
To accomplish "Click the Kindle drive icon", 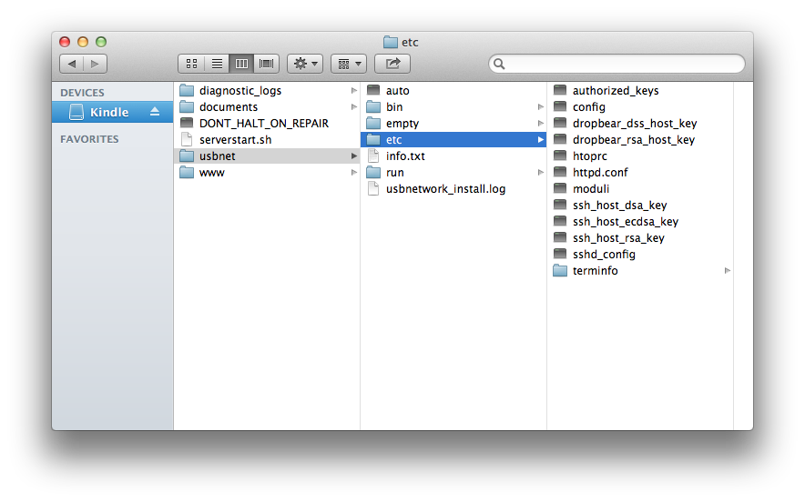I will pyautogui.click(x=76, y=112).
